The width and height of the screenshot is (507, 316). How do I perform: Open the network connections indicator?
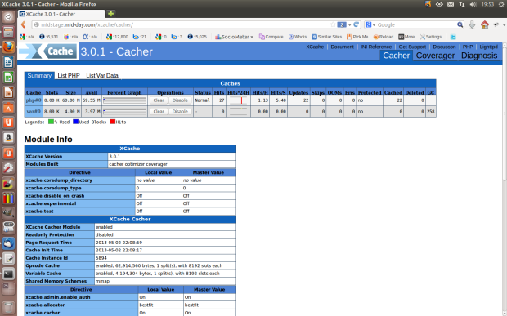point(462,4)
